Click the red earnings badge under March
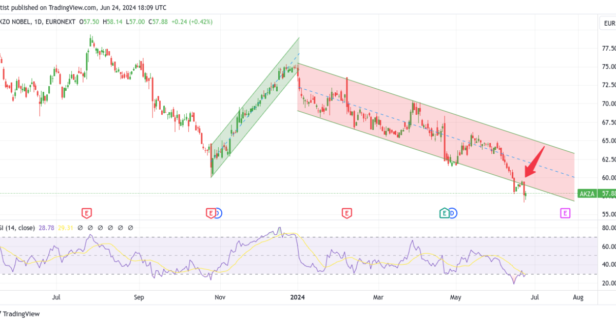This screenshot has width=616, height=323. tap(347, 212)
